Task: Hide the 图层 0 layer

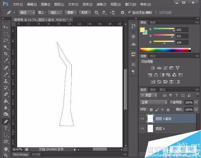Action: click(x=142, y=128)
